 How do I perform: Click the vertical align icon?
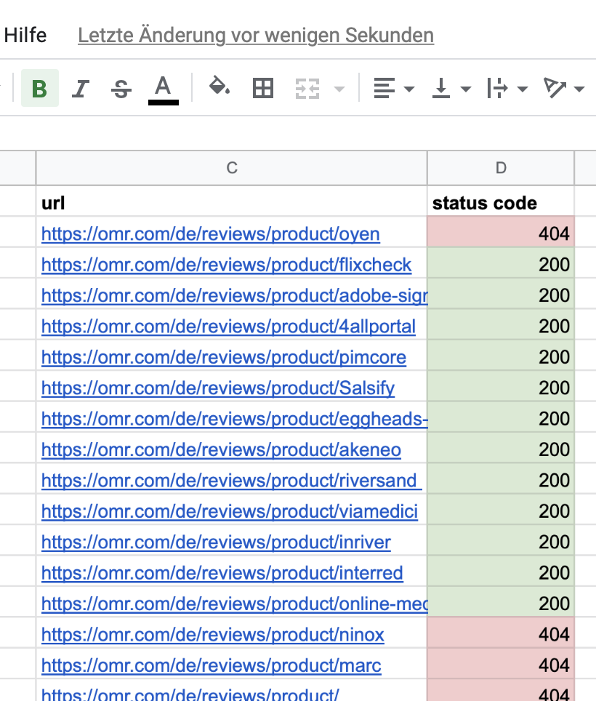441,88
